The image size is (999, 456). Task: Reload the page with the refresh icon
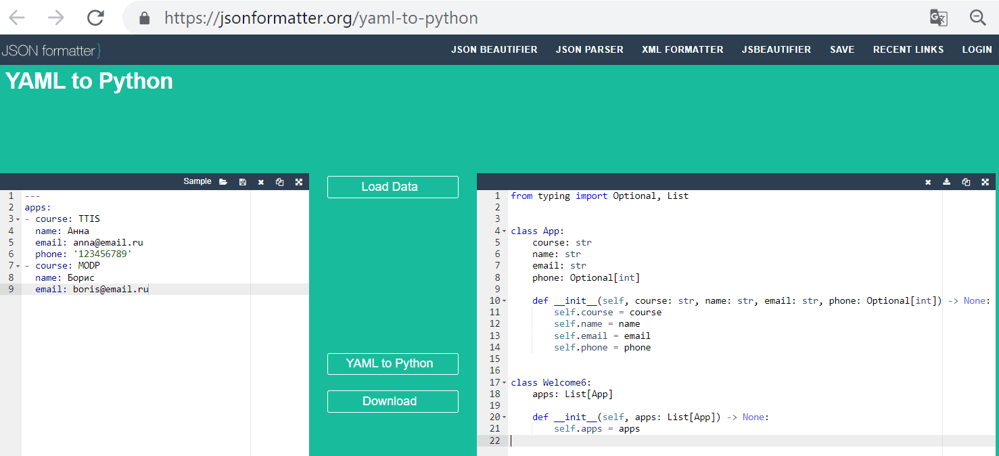tap(95, 18)
